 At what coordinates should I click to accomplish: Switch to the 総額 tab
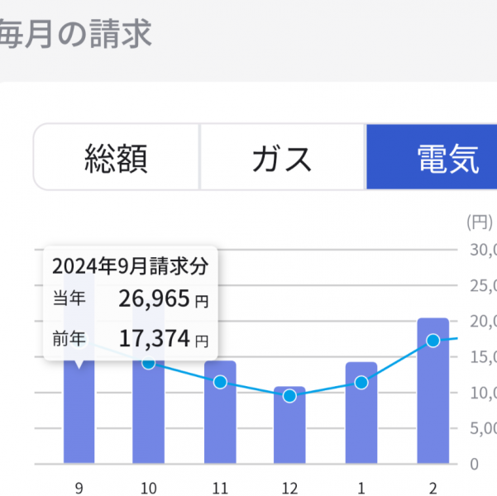[117, 157]
